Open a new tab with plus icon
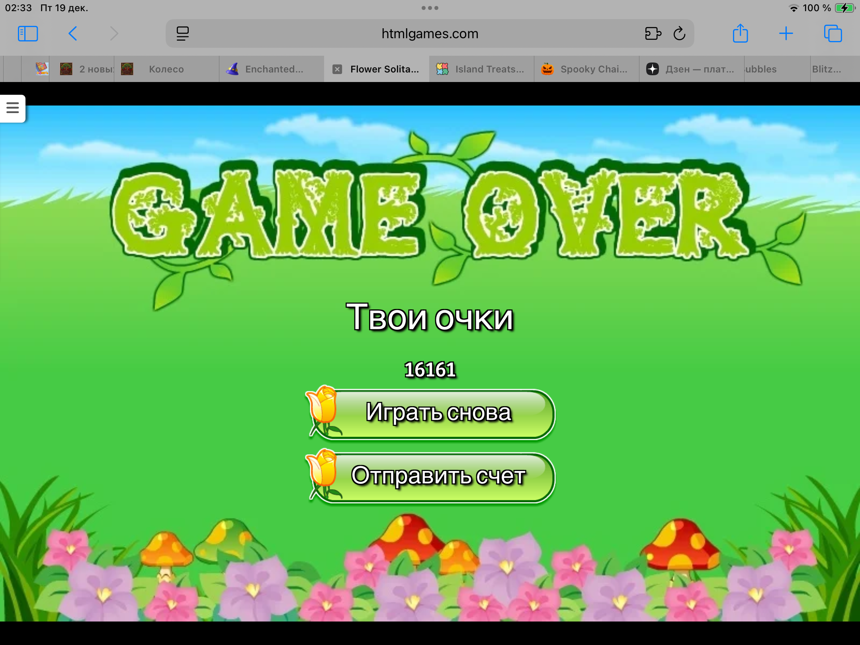 (786, 34)
